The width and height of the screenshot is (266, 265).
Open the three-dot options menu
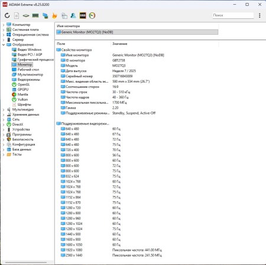(259, 15)
